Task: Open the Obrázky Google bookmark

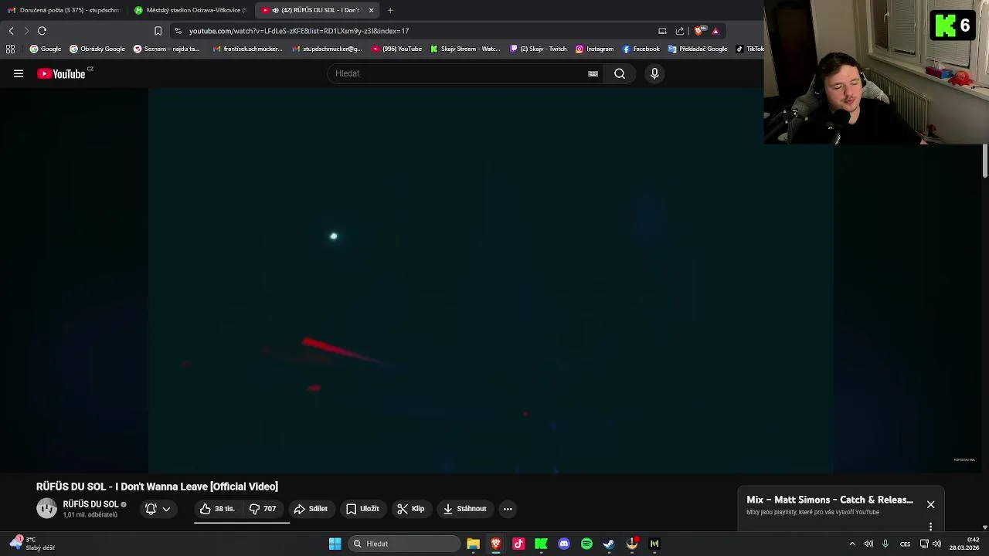Action: click(x=97, y=49)
